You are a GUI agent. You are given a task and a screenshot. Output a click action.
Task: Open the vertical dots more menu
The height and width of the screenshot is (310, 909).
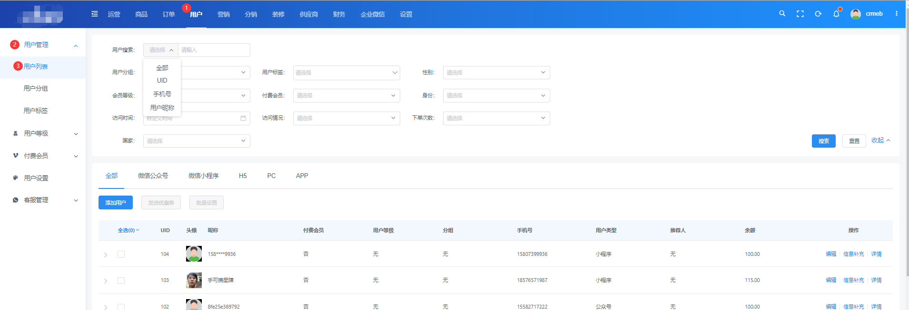coord(897,14)
